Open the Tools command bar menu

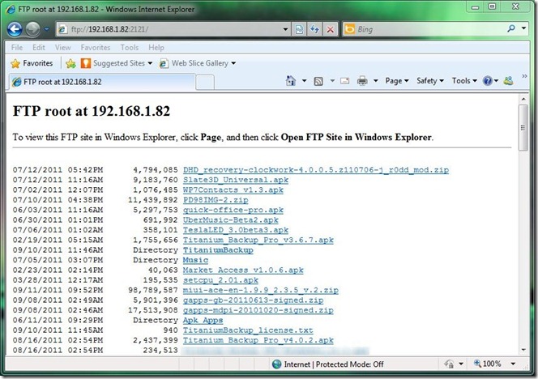tap(464, 81)
